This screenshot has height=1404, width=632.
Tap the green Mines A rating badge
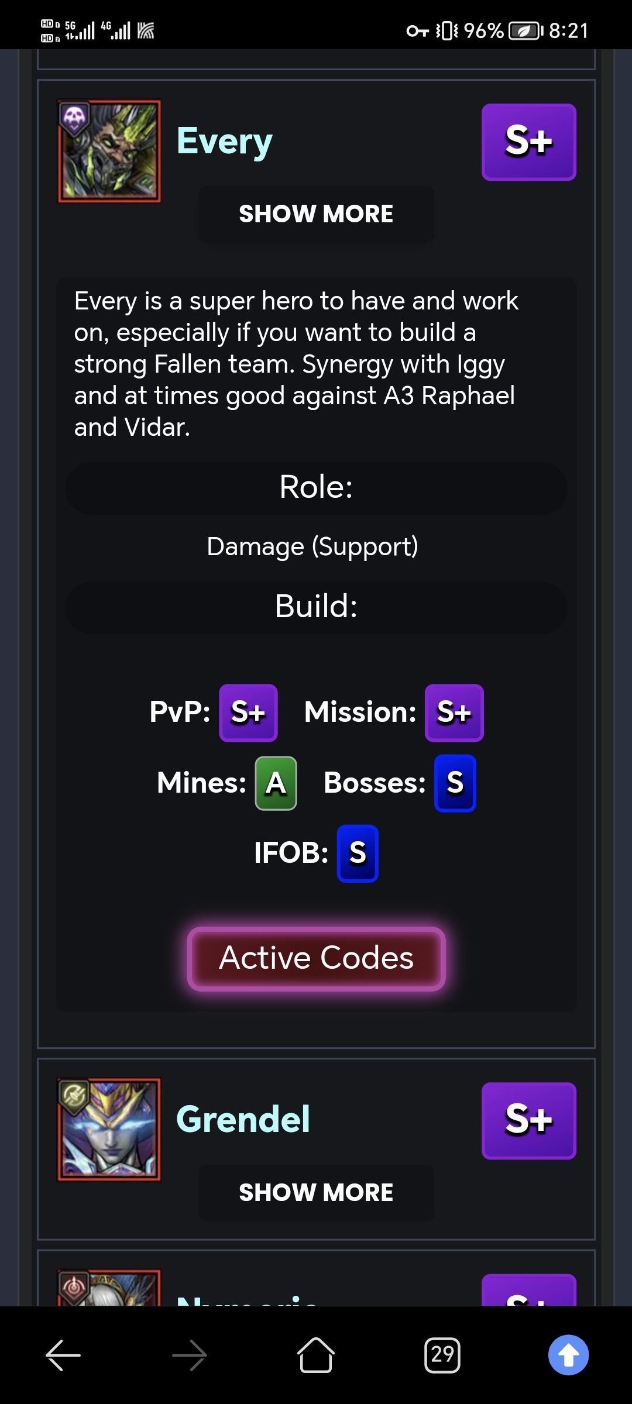click(x=276, y=783)
